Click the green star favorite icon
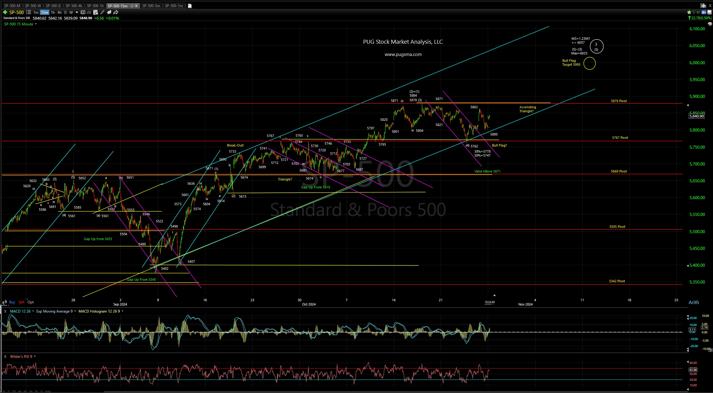Image resolution: width=713 pixels, height=393 pixels. (689, 12)
